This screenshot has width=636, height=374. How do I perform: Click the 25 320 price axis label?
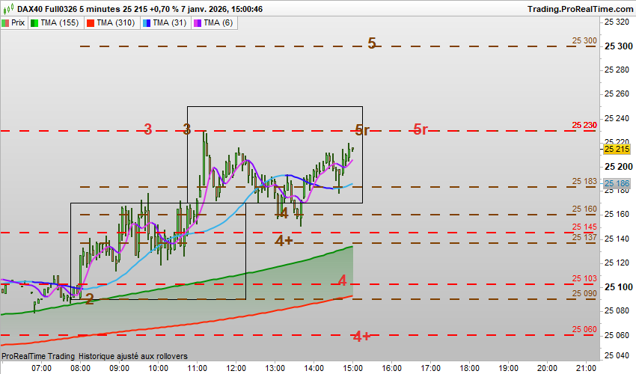[617, 22]
